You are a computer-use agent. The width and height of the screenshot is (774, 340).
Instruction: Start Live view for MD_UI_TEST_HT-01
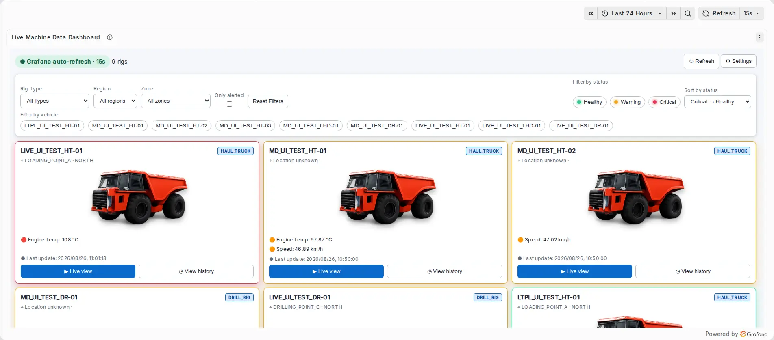[326, 271]
